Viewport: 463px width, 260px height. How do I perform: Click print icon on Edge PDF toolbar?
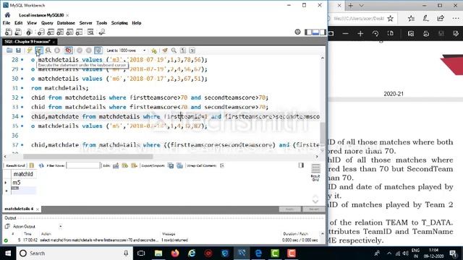coord(426,34)
